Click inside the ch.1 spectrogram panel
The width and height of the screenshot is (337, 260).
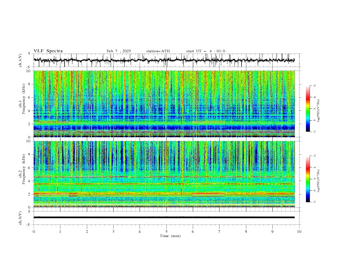pos(164,104)
